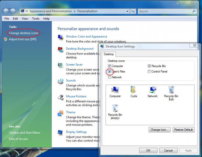
Task: Click the Appearance and Personalization breadcrumb
Action: [x=51, y=11]
